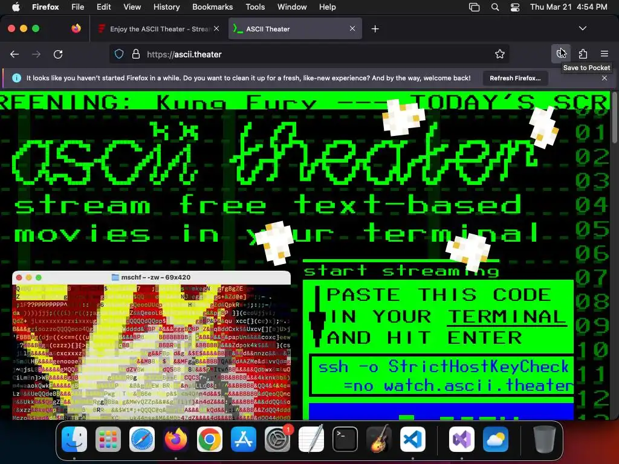Open the Firefox hamburger menu
Viewport: 619px width, 464px height.
click(x=604, y=54)
